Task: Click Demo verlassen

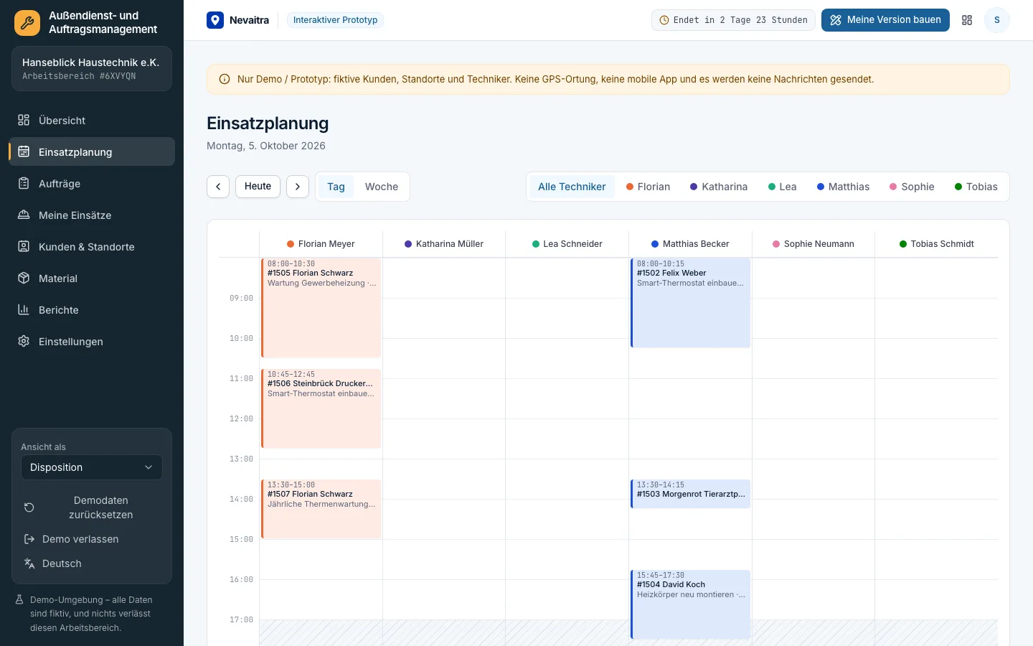Action: pyautogui.click(x=92, y=539)
